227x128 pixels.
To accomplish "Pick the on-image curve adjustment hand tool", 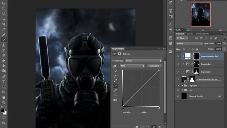I will [115, 66].
